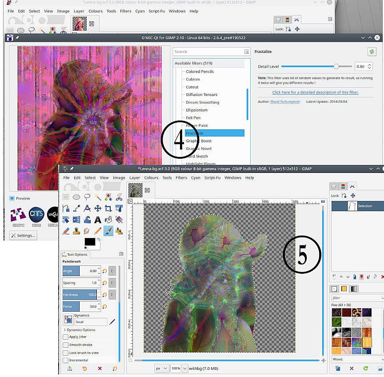
Task: Select the Measure compass tool
Action: pos(87,209)
